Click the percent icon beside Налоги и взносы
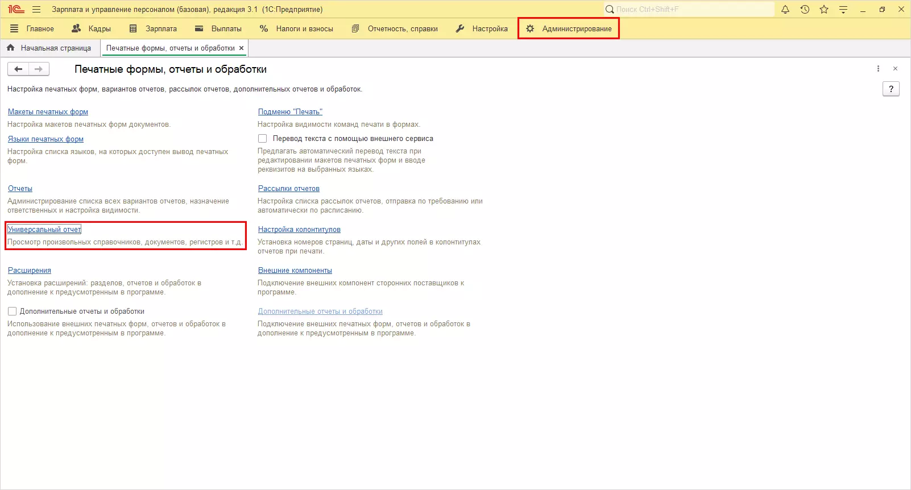The height and width of the screenshot is (490, 911). 264,28
